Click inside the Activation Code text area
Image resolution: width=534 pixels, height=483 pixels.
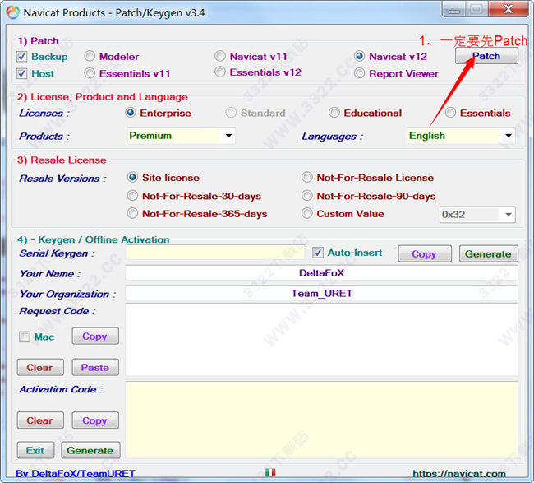(321, 420)
